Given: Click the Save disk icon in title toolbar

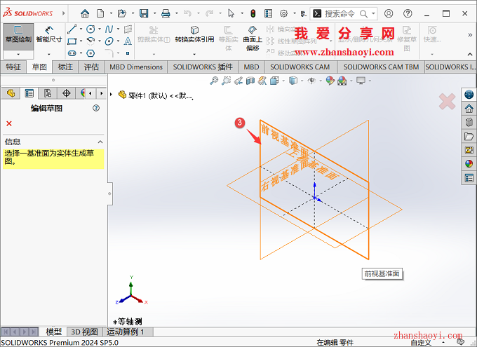Looking at the screenshot, I should [x=144, y=13].
